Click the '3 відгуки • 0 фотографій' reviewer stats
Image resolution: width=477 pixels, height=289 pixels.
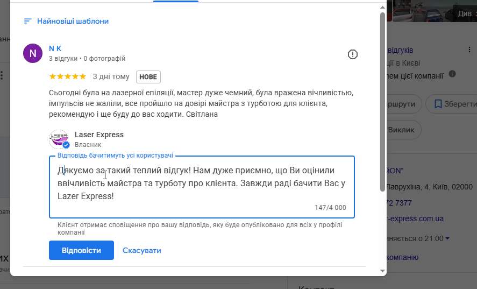pos(87,59)
